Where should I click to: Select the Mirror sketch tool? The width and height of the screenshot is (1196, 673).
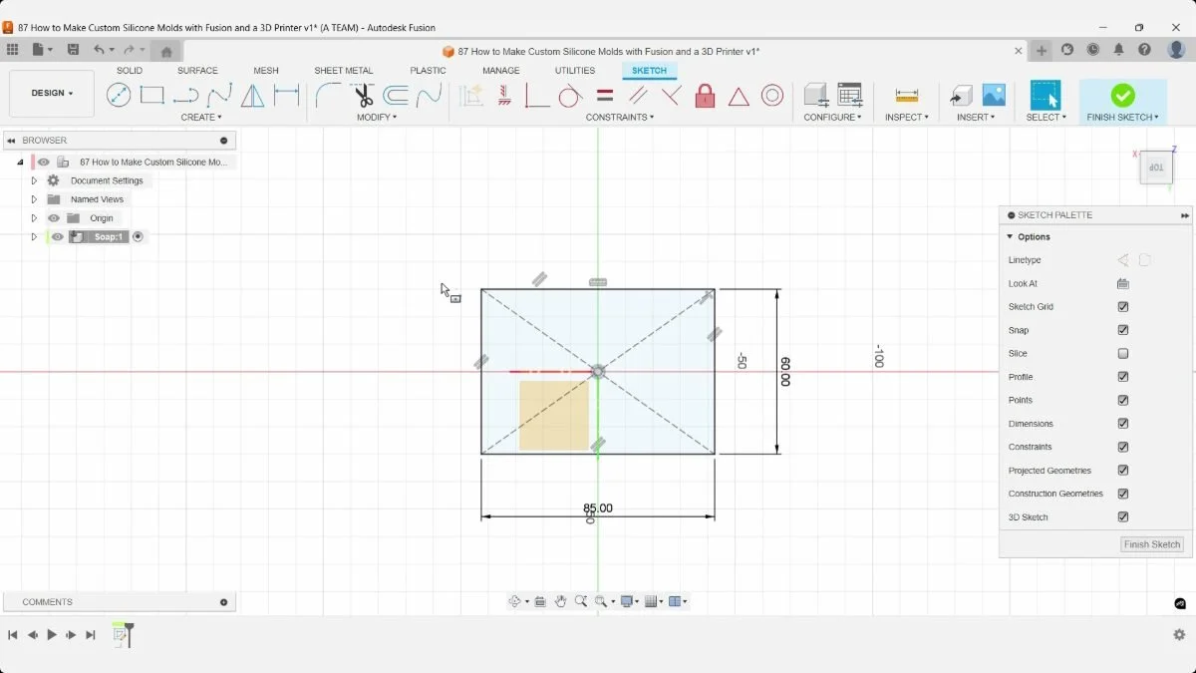click(x=253, y=95)
